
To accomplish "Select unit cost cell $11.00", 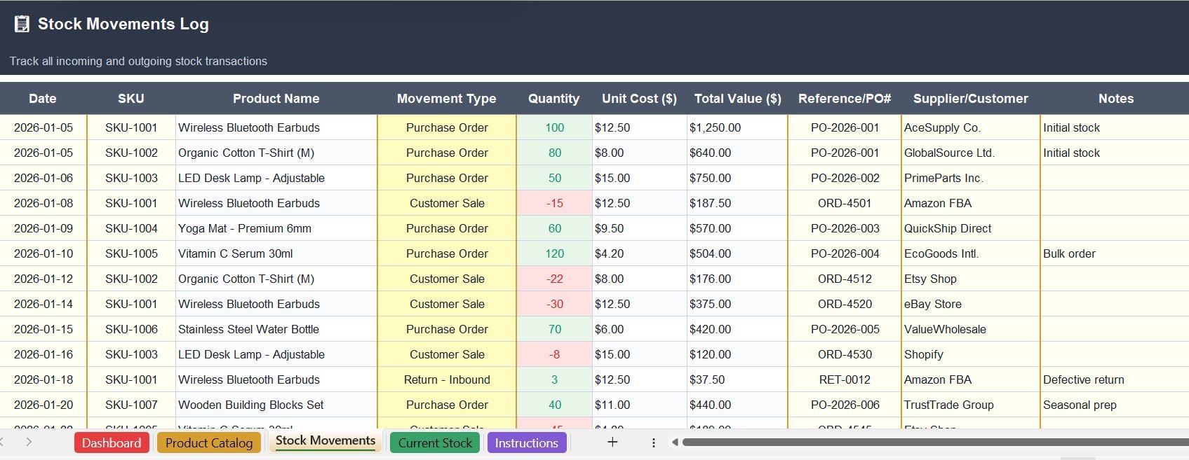I will point(640,405).
